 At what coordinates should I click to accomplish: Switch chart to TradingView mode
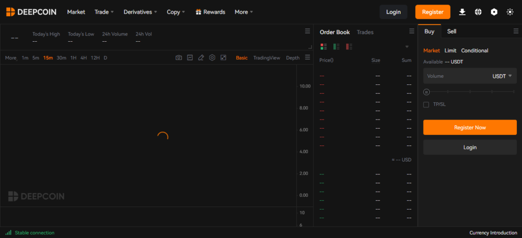(266, 58)
